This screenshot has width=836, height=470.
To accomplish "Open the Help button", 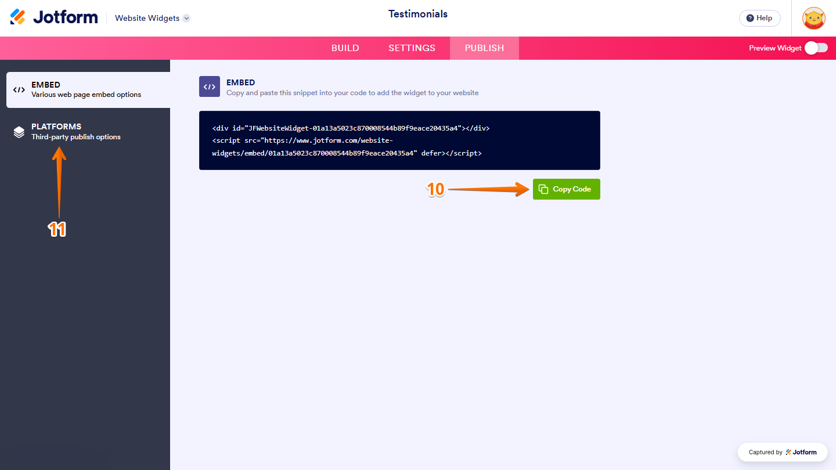I will point(759,18).
